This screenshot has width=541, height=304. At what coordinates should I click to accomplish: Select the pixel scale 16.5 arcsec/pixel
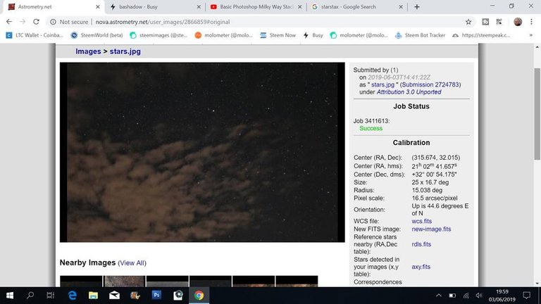pos(435,198)
